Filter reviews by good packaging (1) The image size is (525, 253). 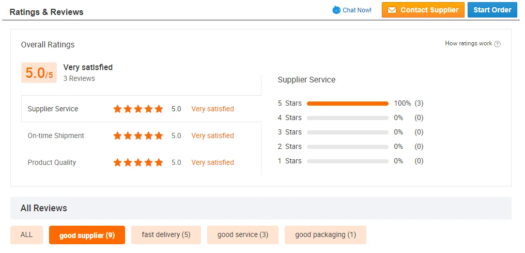325,234
